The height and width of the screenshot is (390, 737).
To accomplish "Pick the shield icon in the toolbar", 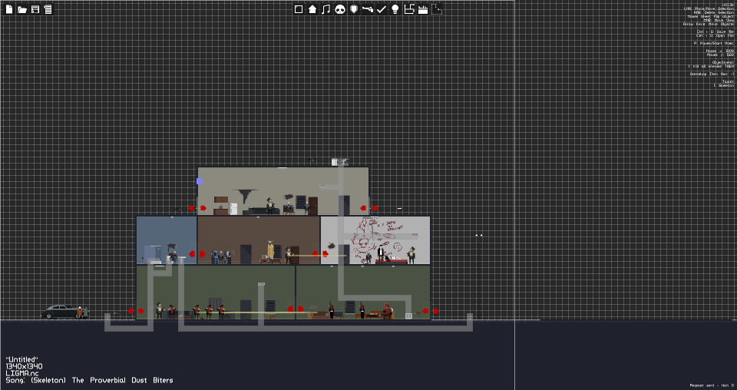I will 354,9.
